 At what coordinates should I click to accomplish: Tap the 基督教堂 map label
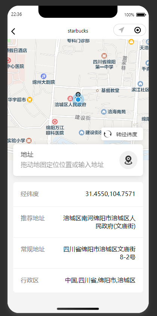(x=110, y=91)
